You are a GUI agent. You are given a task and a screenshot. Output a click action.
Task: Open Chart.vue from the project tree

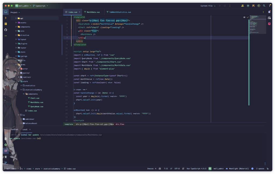[x=35, y=98]
